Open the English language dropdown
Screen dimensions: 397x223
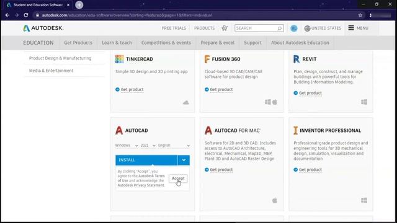(x=174, y=146)
